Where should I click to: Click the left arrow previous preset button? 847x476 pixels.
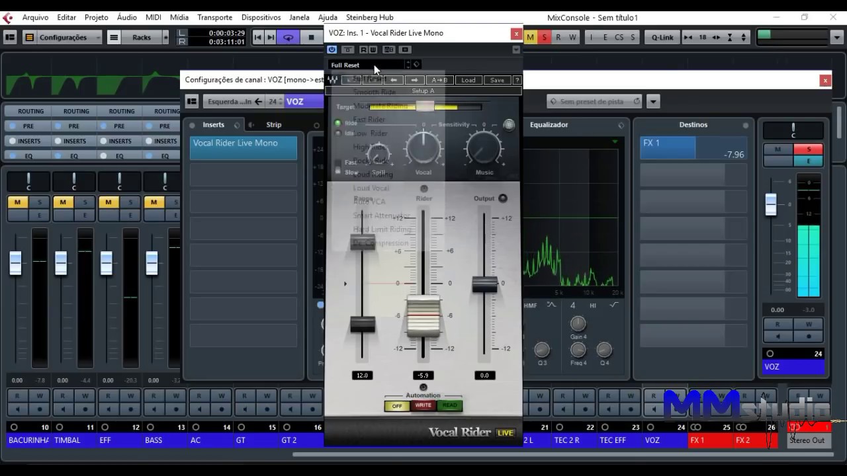pyautogui.click(x=394, y=80)
